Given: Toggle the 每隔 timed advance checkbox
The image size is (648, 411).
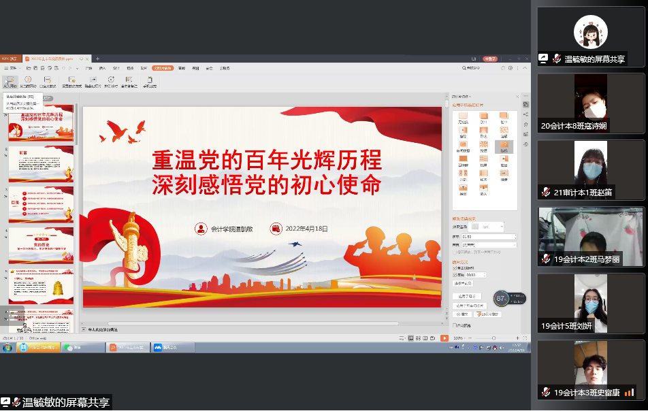Looking at the screenshot, I should [x=455, y=275].
